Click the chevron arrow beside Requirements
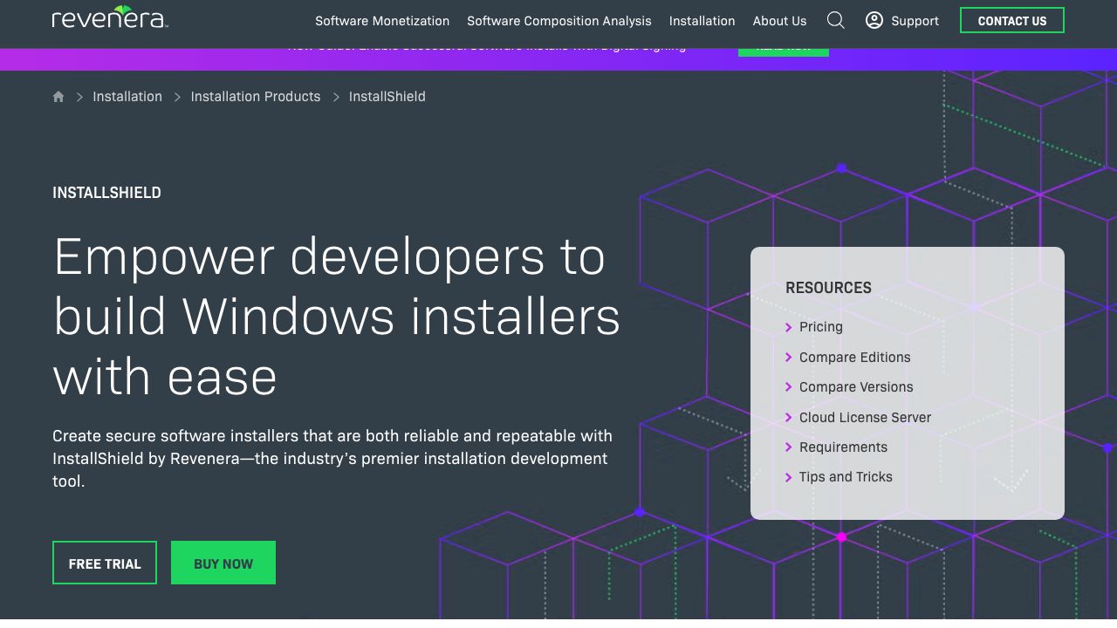Screen dimensions: 1117x628 tap(789, 447)
